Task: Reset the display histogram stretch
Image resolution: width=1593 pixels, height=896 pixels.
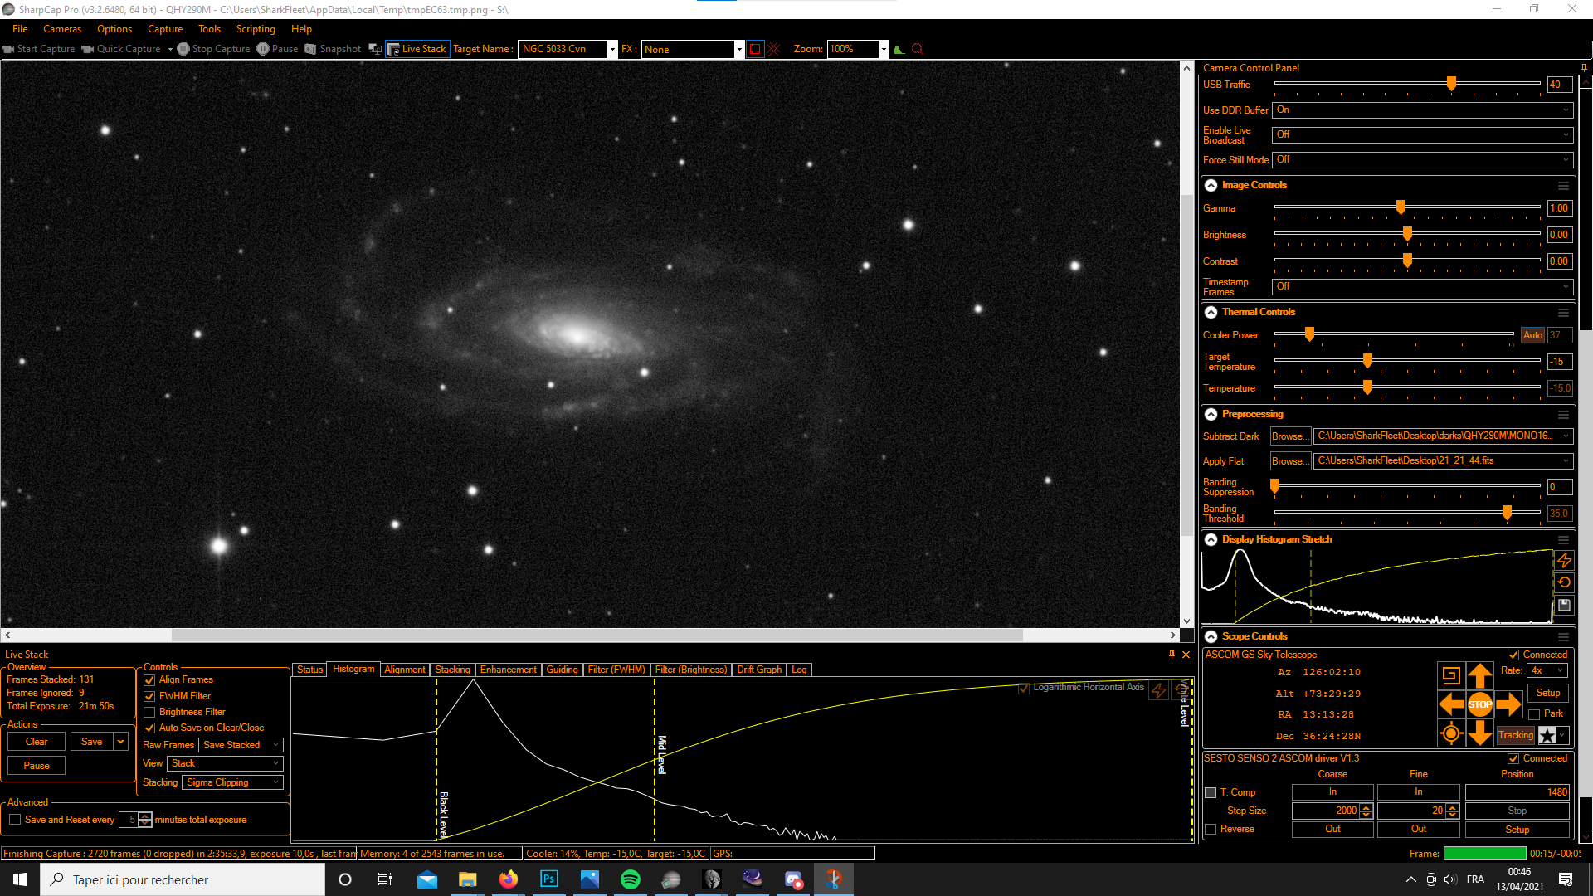Action: click(x=1564, y=582)
